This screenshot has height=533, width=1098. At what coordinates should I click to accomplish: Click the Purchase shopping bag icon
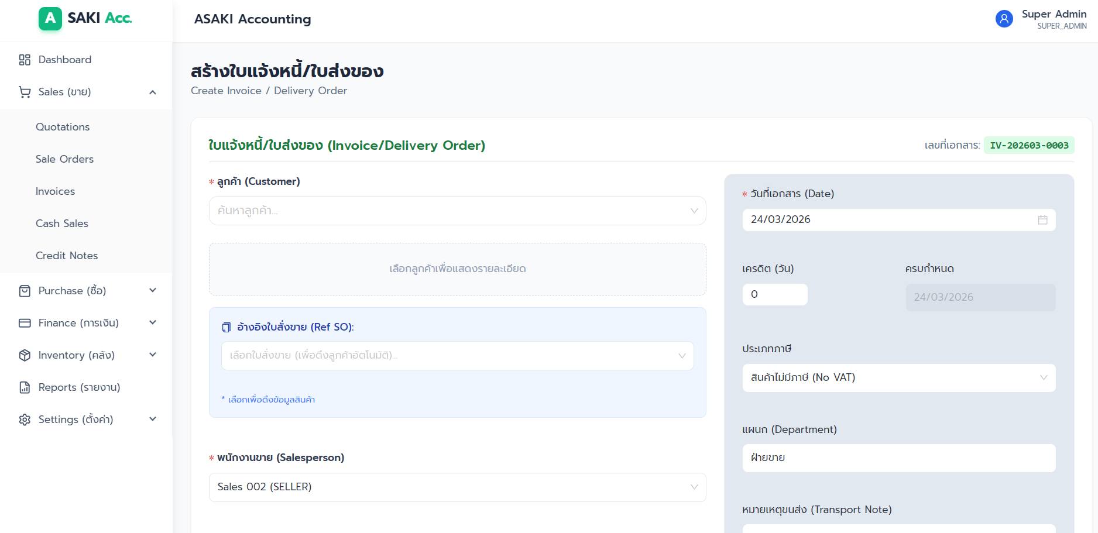tap(25, 291)
